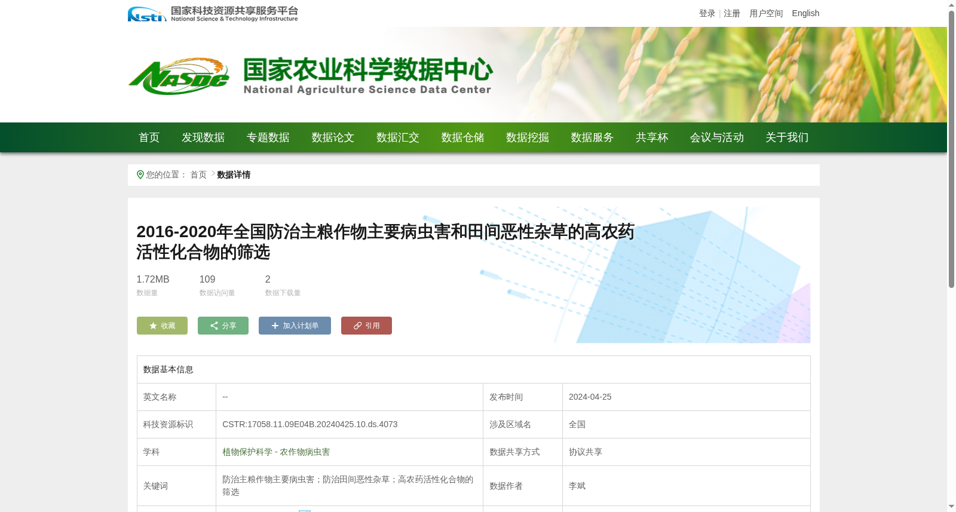Click the 英文名称 row label
The width and height of the screenshot is (956, 512).
[x=160, y=397]
